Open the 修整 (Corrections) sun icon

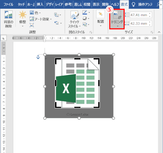pyautogui.click(x=23, y=15)
